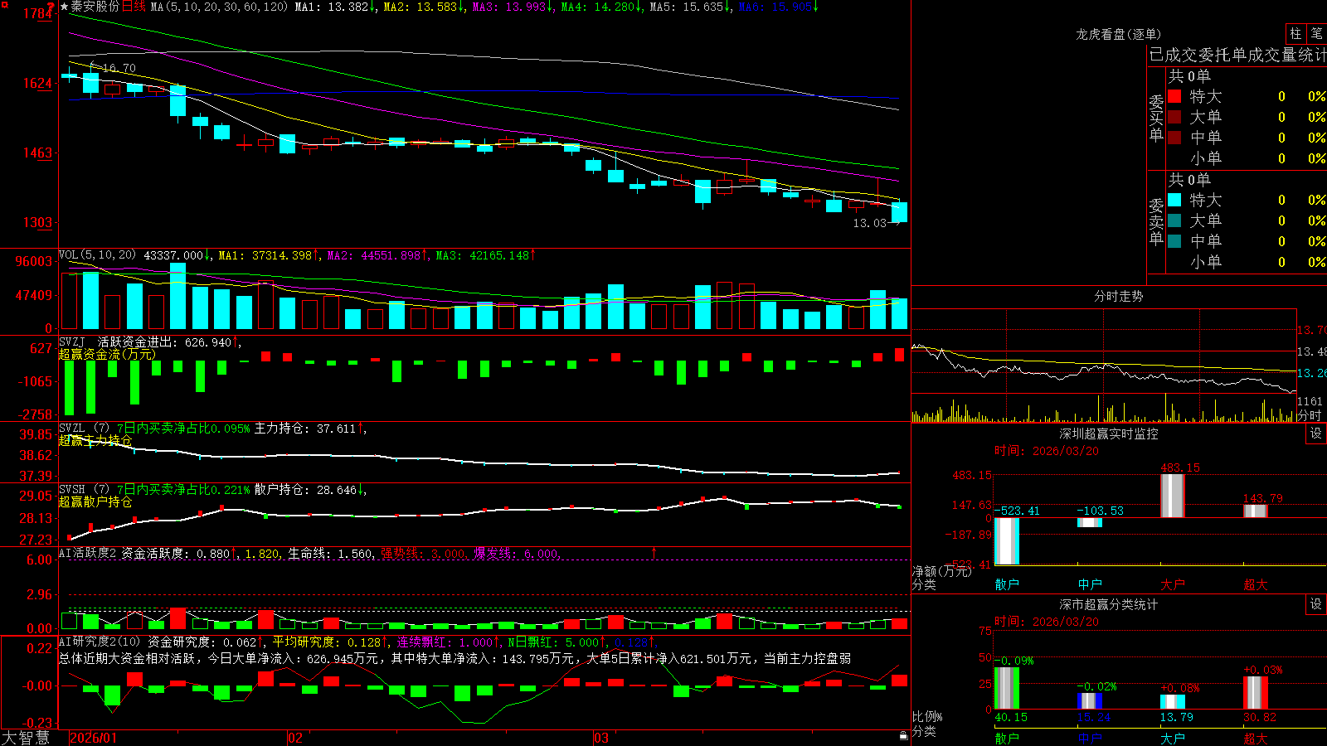Viewport: 1327px width, 746px height.
Task: Click the red question mark help icon
Action: (x=51, y=7)
